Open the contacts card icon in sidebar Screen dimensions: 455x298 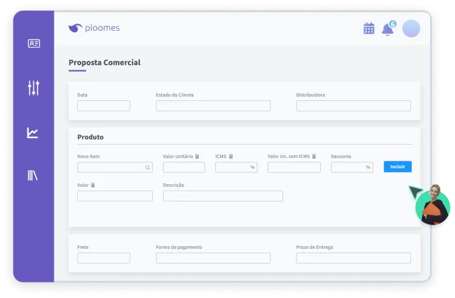pyautogui.click(x=34, y=43)
